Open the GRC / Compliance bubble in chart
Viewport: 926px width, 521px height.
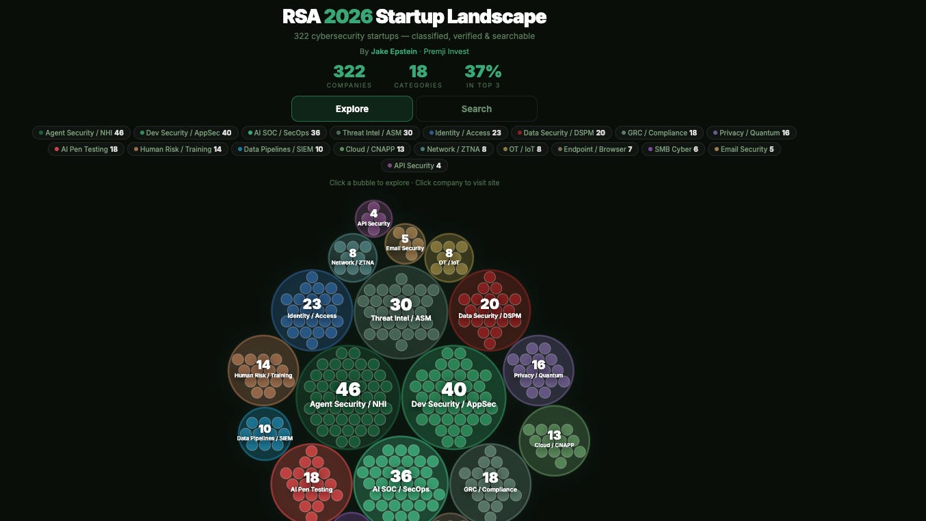(490, 483)
